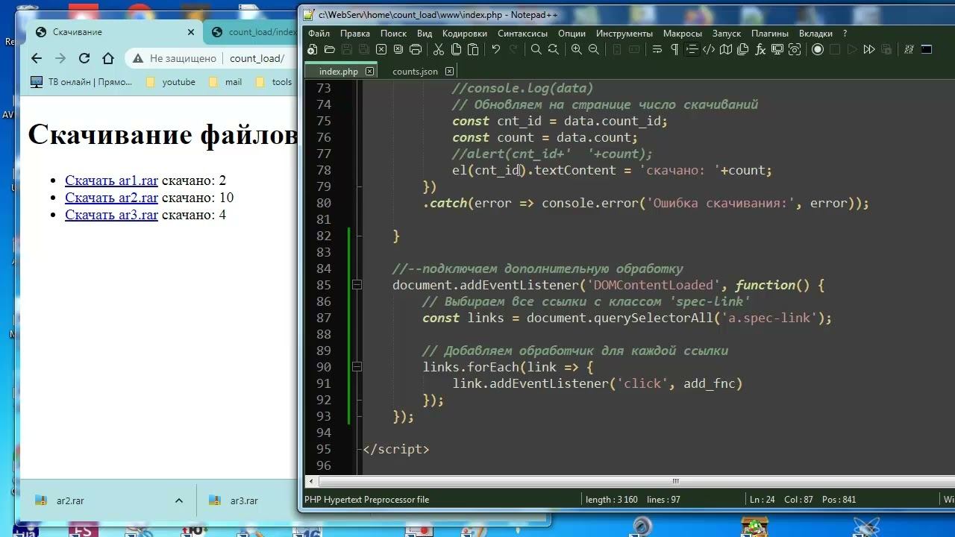Open the Правка menu
Image resolution: width=955 pixels, height=537 pixels.
(354, 33)
